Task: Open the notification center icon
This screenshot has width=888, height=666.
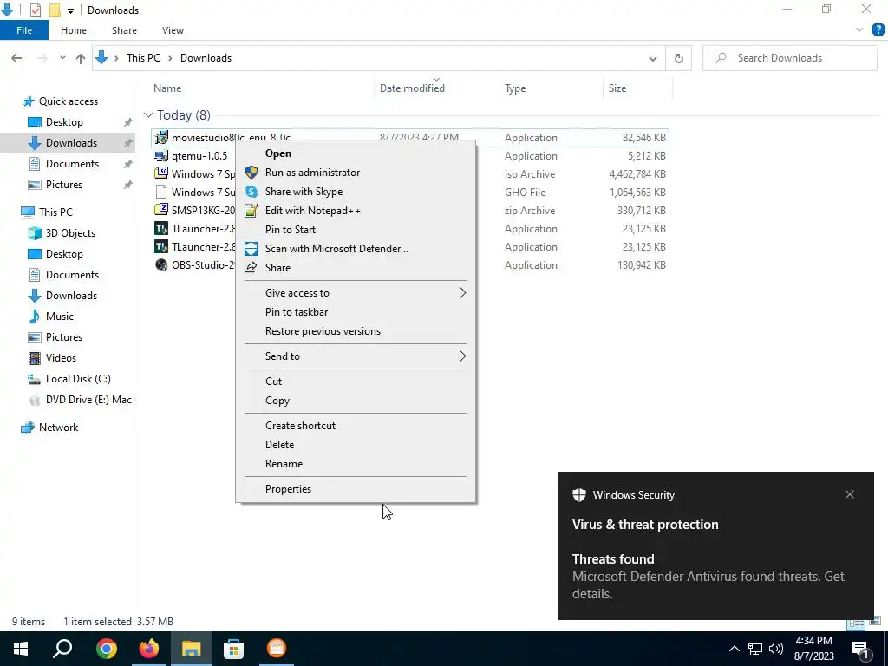Action: pos(860,649)
